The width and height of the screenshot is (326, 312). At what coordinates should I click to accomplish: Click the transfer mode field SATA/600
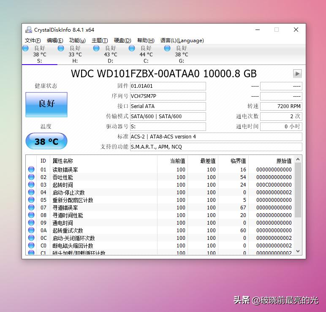coord(168,117)
